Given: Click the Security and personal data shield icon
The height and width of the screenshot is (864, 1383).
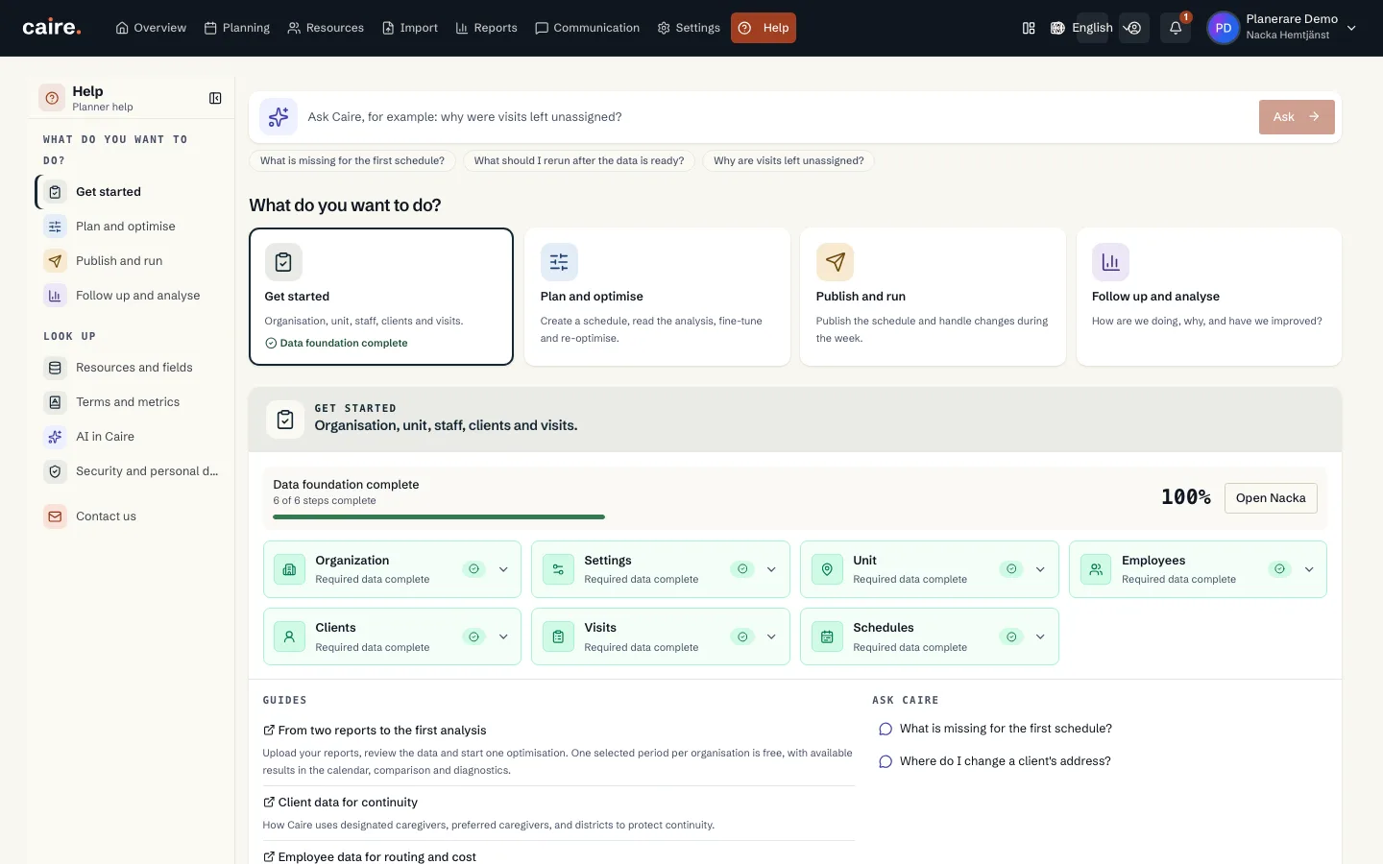Looking at the screenshot, I should pos(56,471).
